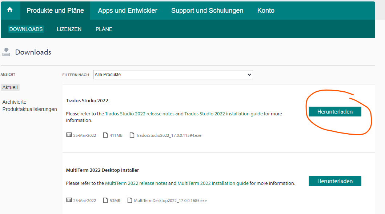Click the TradosStudio2022_17.0.0.11594.exe file name
Viewport: 385px width, 214px height.
click(169, 135)
